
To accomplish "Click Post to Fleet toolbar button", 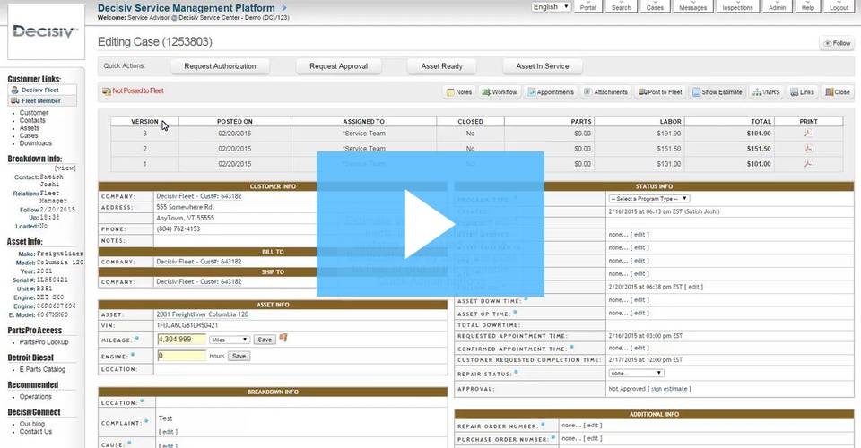I will click(x=660, y=92).
